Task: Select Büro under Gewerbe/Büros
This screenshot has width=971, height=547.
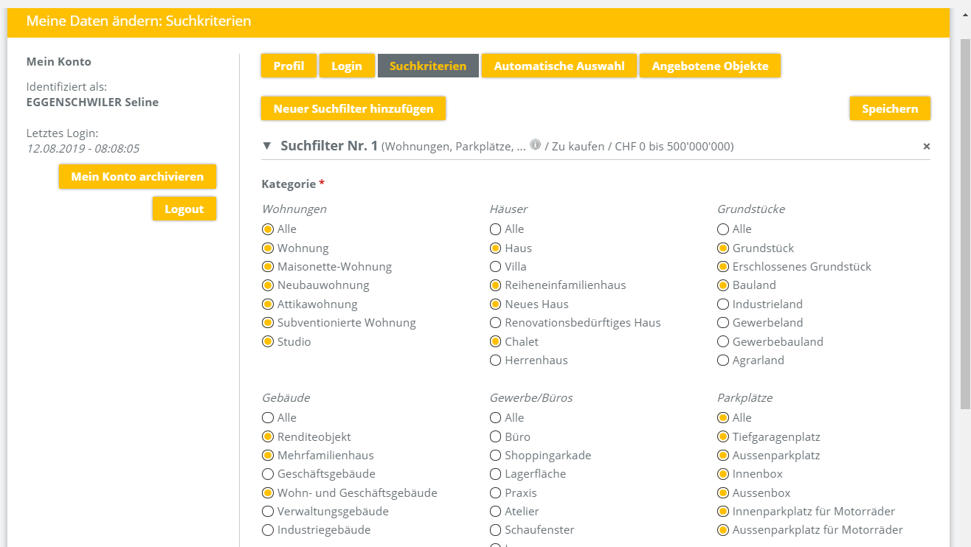Action: coord(496,437)
